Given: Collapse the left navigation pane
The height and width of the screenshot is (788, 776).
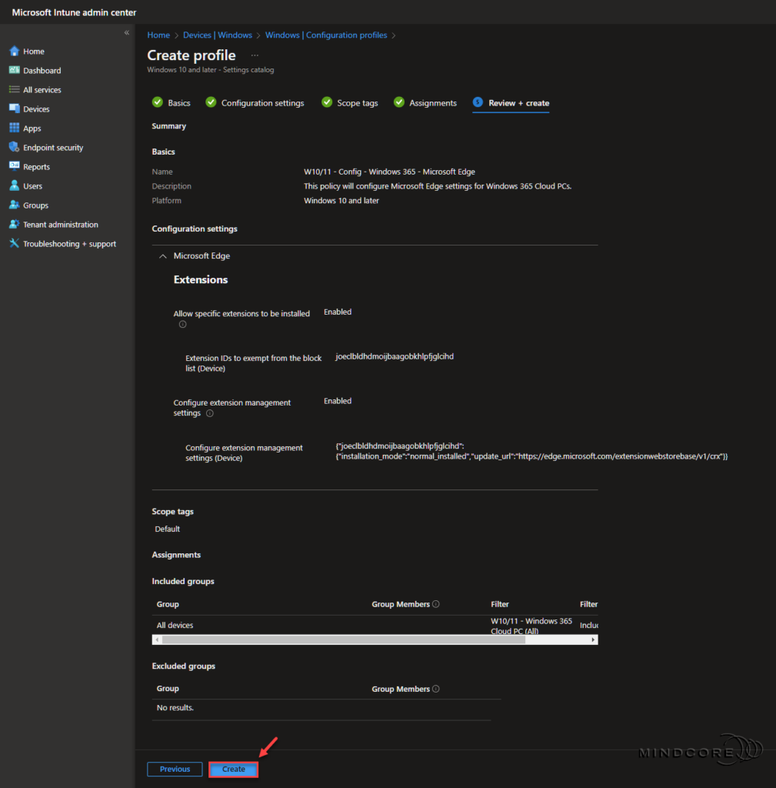Looking at the screenshot, I should click(126, 32).
